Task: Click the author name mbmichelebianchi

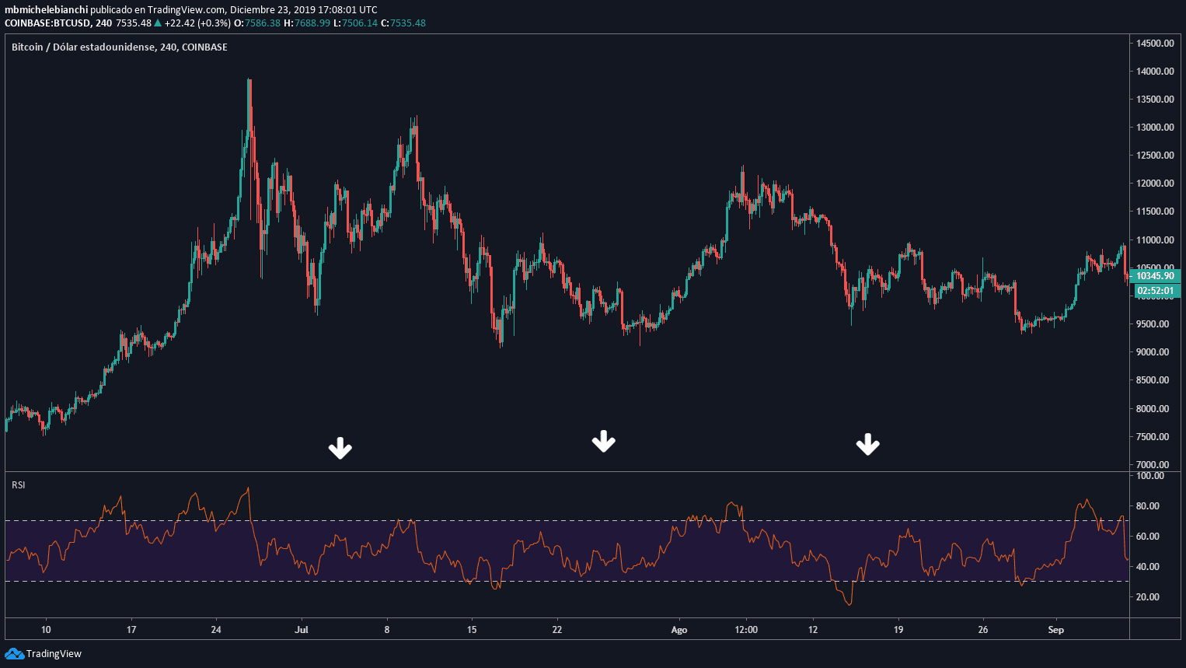Action: [46, 10]
